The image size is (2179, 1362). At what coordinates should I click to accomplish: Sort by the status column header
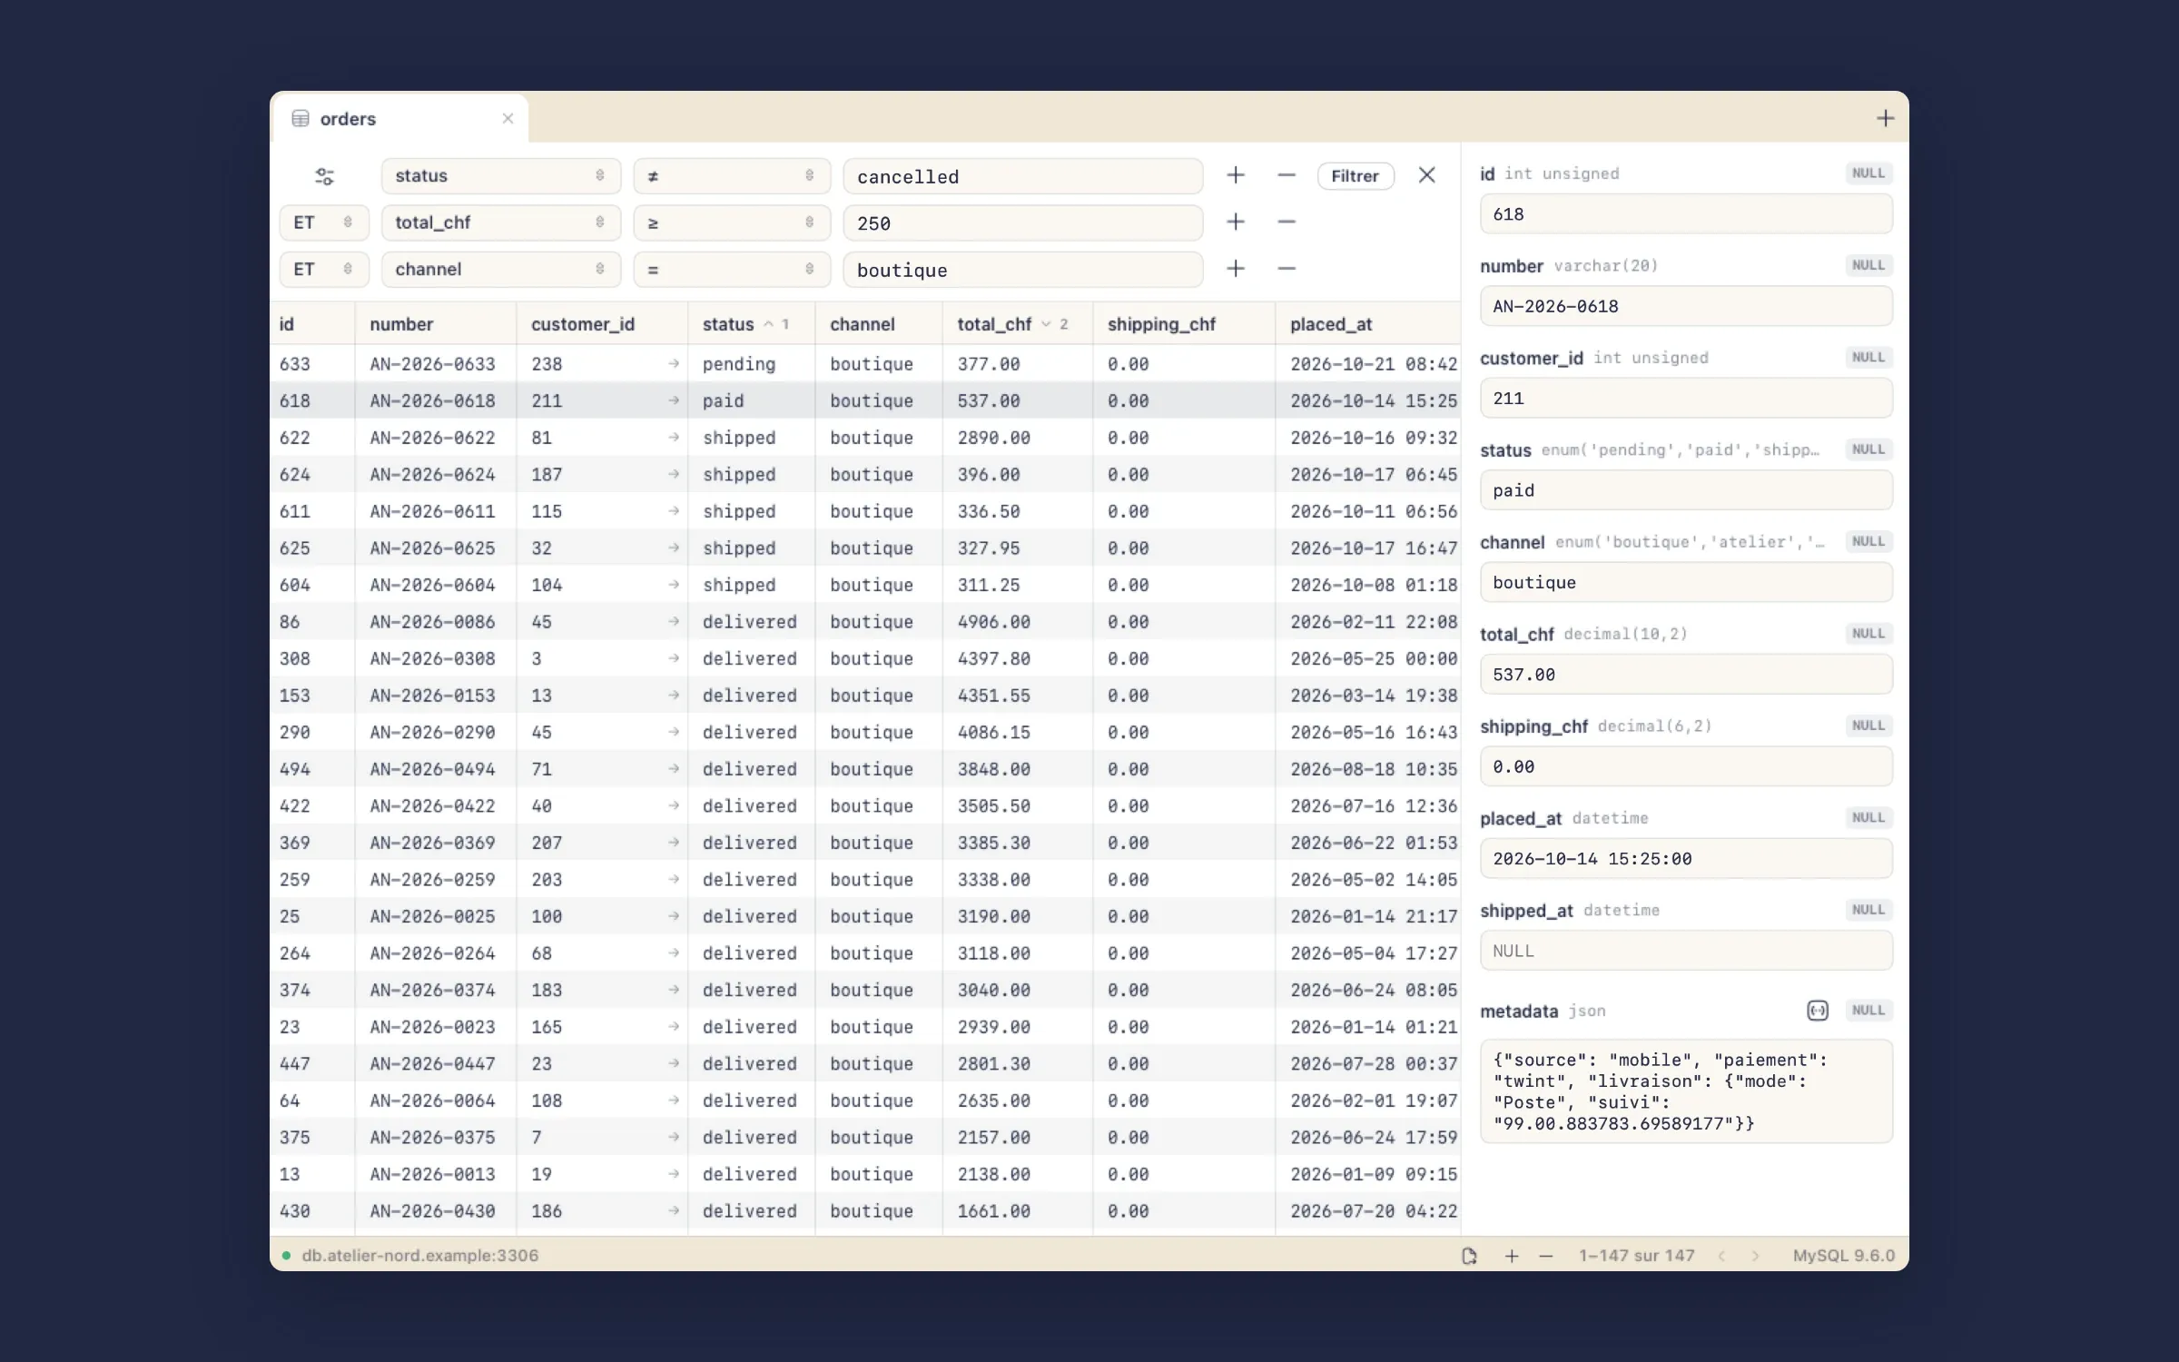click(x=750, y=324)
